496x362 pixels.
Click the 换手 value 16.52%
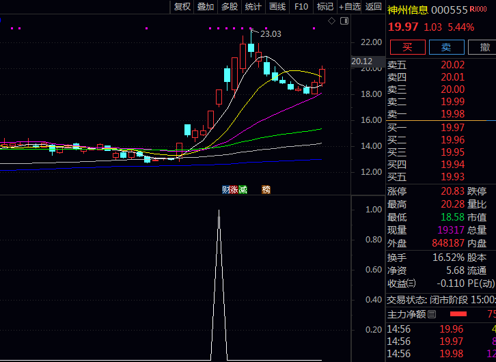tap(449, 257)
